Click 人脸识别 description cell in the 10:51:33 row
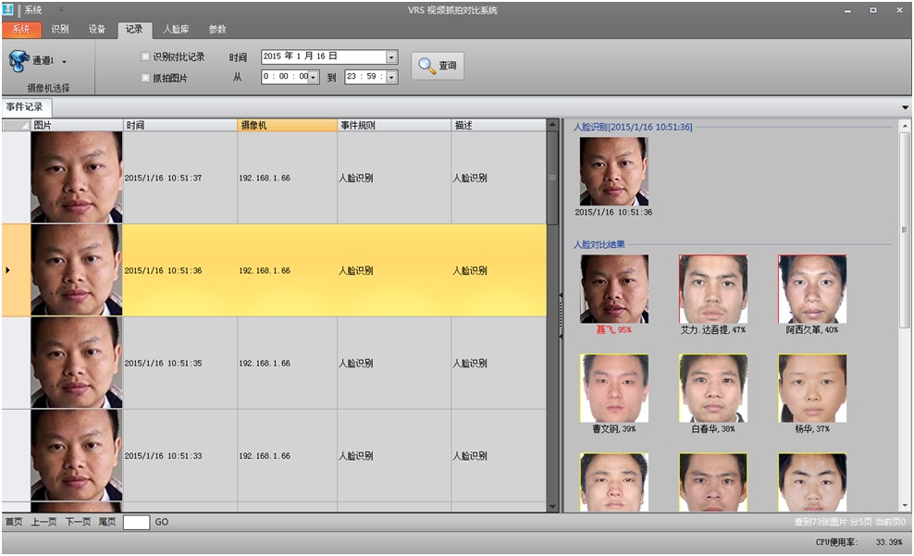This screenshot has height=556, width=914. tap(499, 456)
